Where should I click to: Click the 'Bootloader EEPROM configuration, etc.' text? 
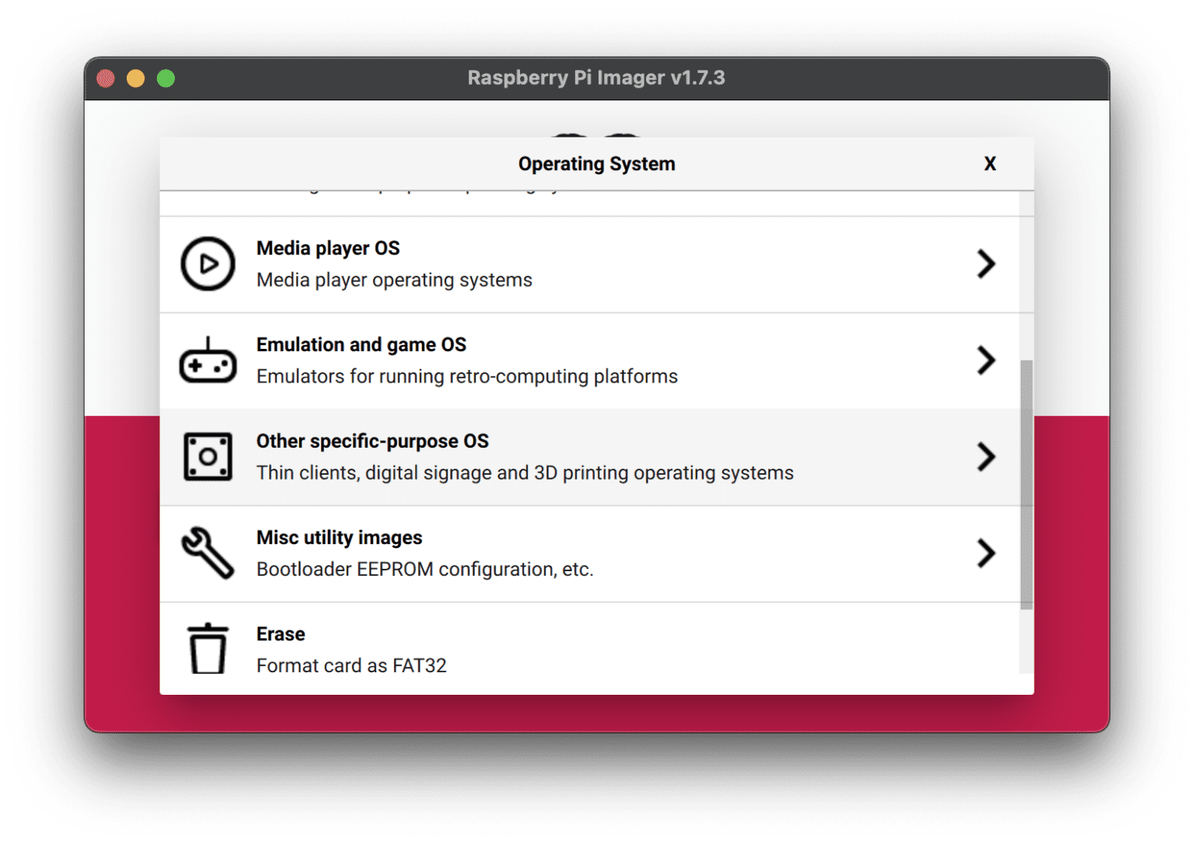tap(424, 570)
